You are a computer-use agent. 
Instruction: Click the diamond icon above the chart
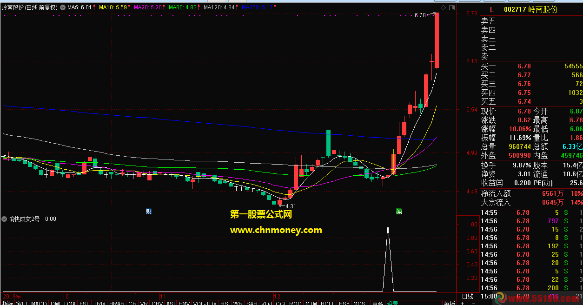(443, 7)
